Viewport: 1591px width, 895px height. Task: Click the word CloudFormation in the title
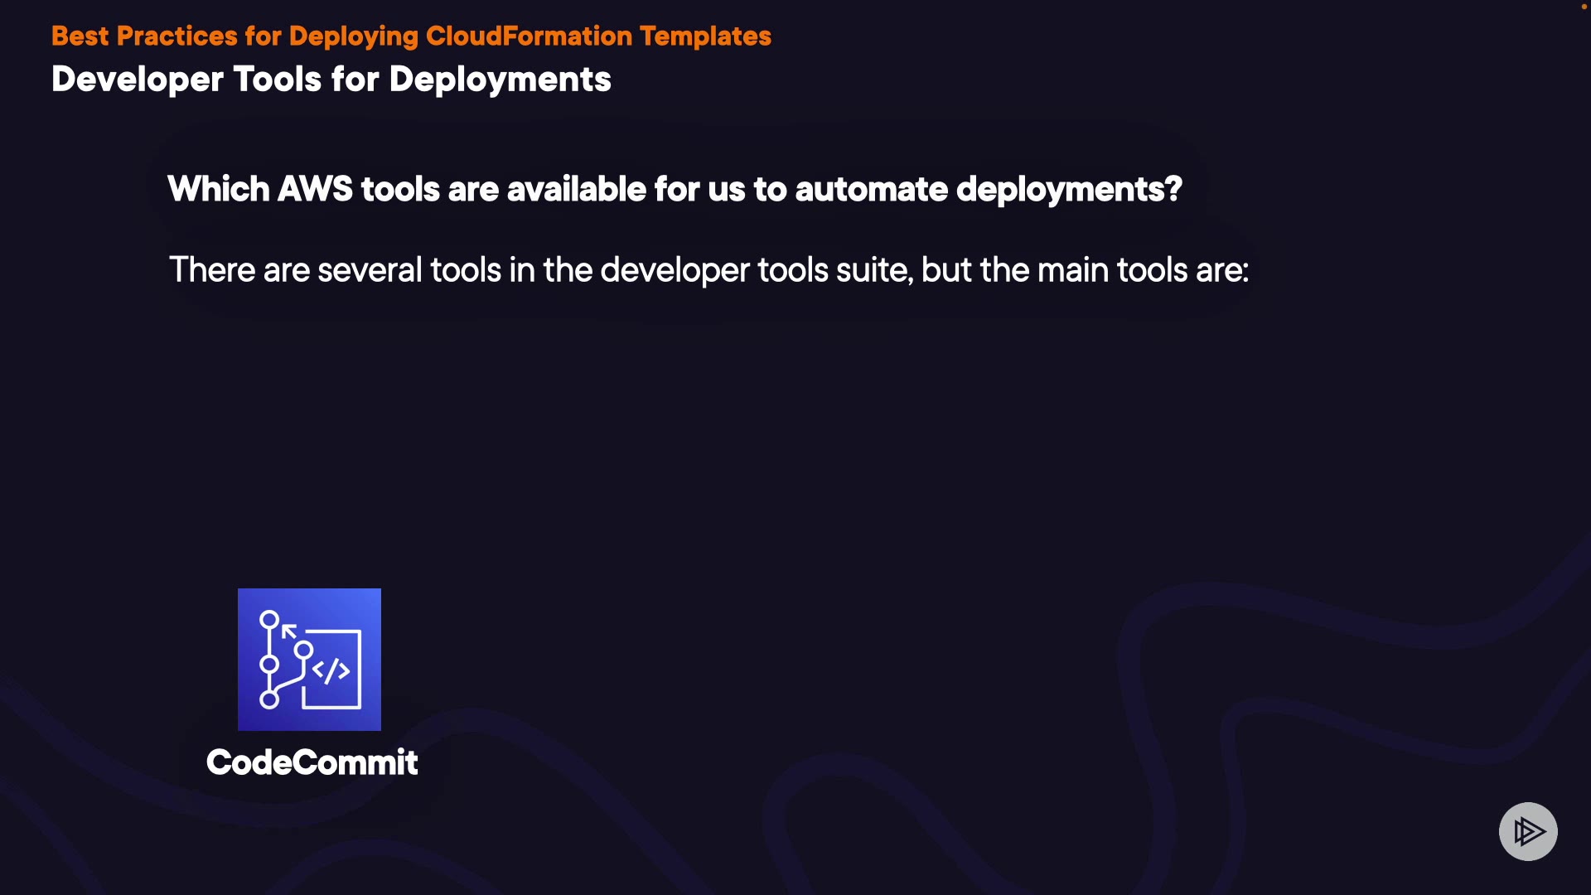(529, 36)
